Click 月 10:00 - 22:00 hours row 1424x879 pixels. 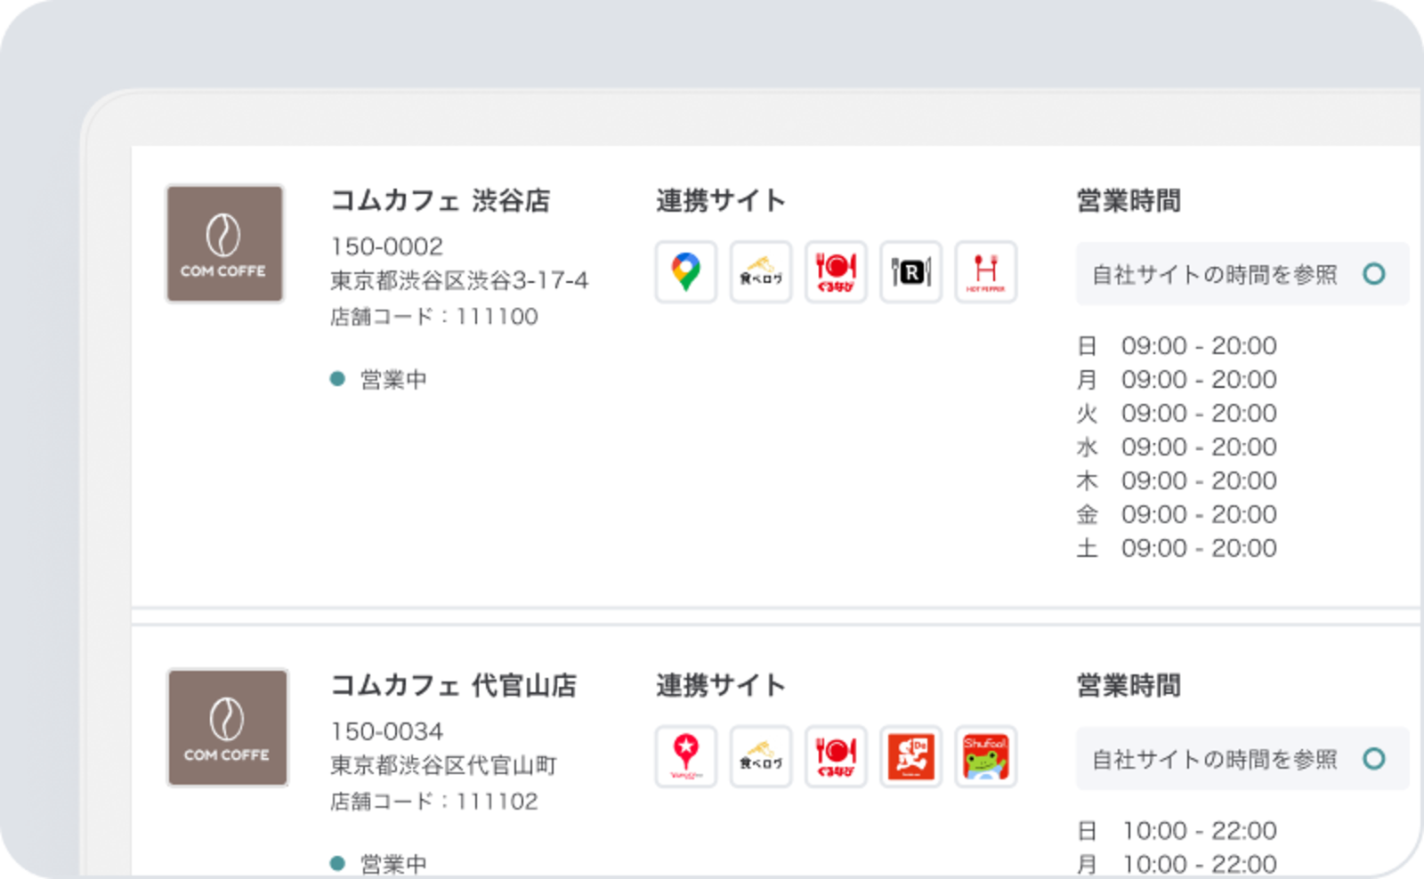(1177, 864)
